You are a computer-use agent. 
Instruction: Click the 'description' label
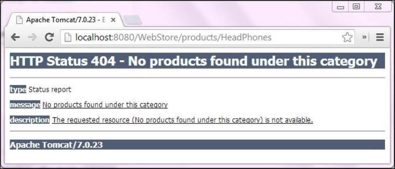pyautogui.click(x=30, y=120)
